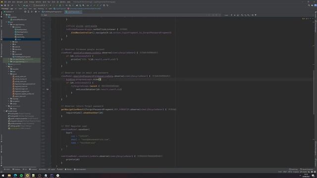
Task: Open the Event Log panel
Action: click(x=294, y=169)
